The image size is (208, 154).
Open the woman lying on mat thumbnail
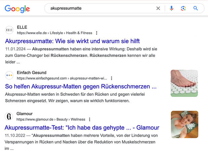(x=184, y=125)
